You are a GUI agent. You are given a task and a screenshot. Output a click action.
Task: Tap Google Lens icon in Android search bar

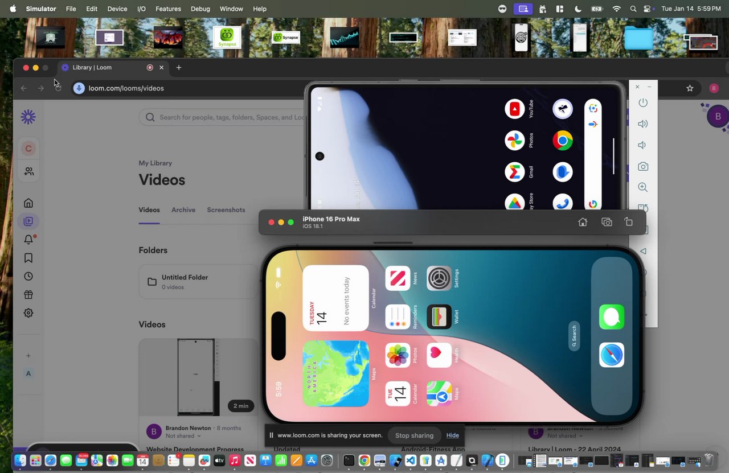593,108
